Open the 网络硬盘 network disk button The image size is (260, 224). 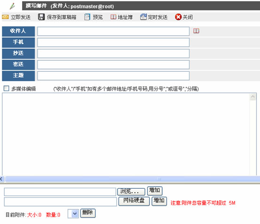[134, 201]
